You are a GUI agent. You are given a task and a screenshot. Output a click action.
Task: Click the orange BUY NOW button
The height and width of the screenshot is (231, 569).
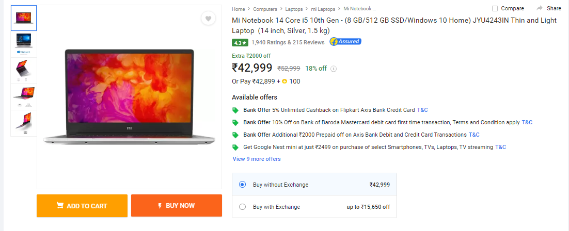click(177, 206)
